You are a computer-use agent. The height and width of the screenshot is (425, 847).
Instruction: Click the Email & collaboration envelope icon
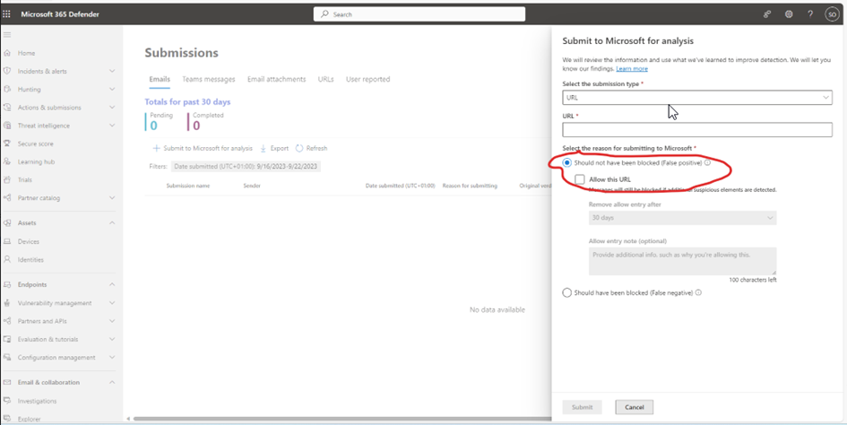(7, 382)
